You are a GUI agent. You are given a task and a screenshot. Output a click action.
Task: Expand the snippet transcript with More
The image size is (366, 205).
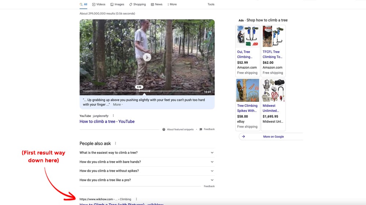117,105
